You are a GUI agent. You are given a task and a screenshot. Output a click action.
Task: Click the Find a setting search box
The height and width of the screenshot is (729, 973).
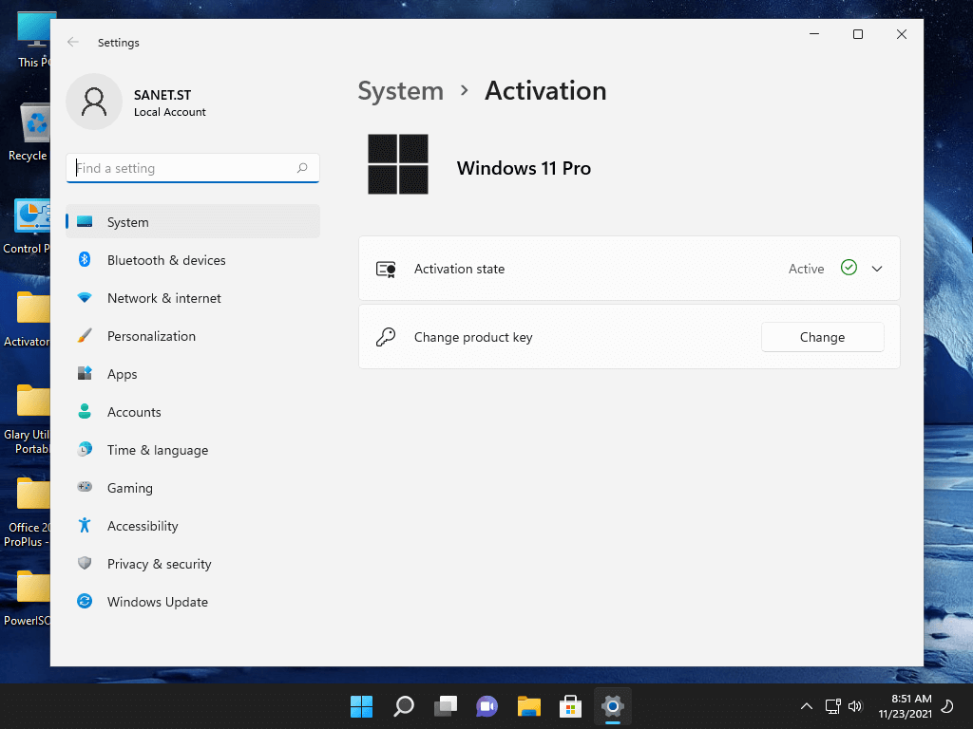click(x=183, y=168)
